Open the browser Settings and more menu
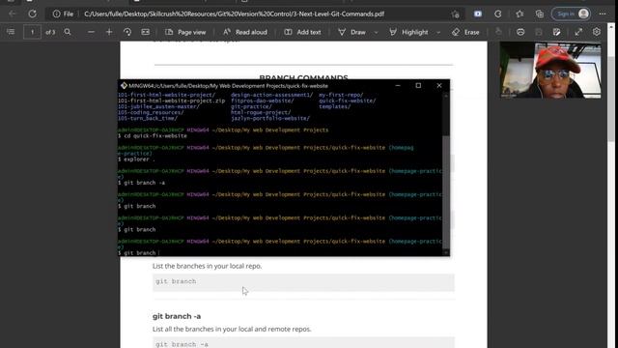 [x=603, y=14]
